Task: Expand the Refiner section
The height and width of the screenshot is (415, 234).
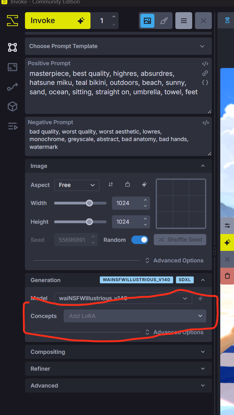Action: coord(118,369)
